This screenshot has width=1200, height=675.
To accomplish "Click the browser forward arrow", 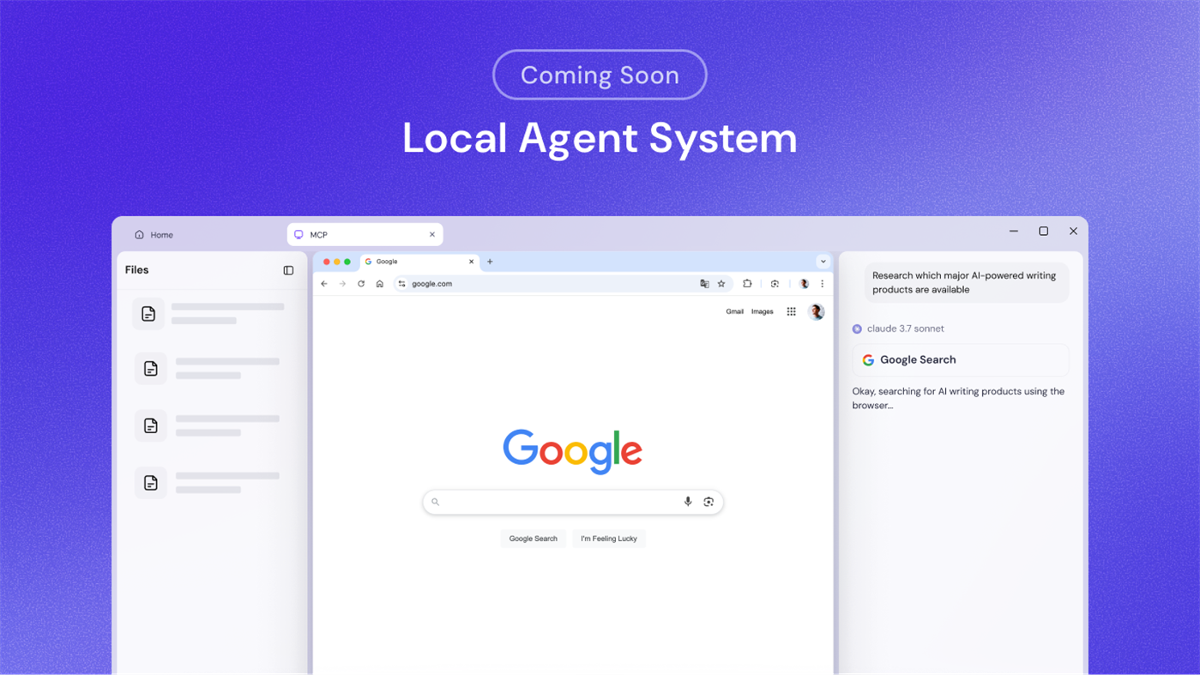I will pyautogui.click(x=342, y=284).
